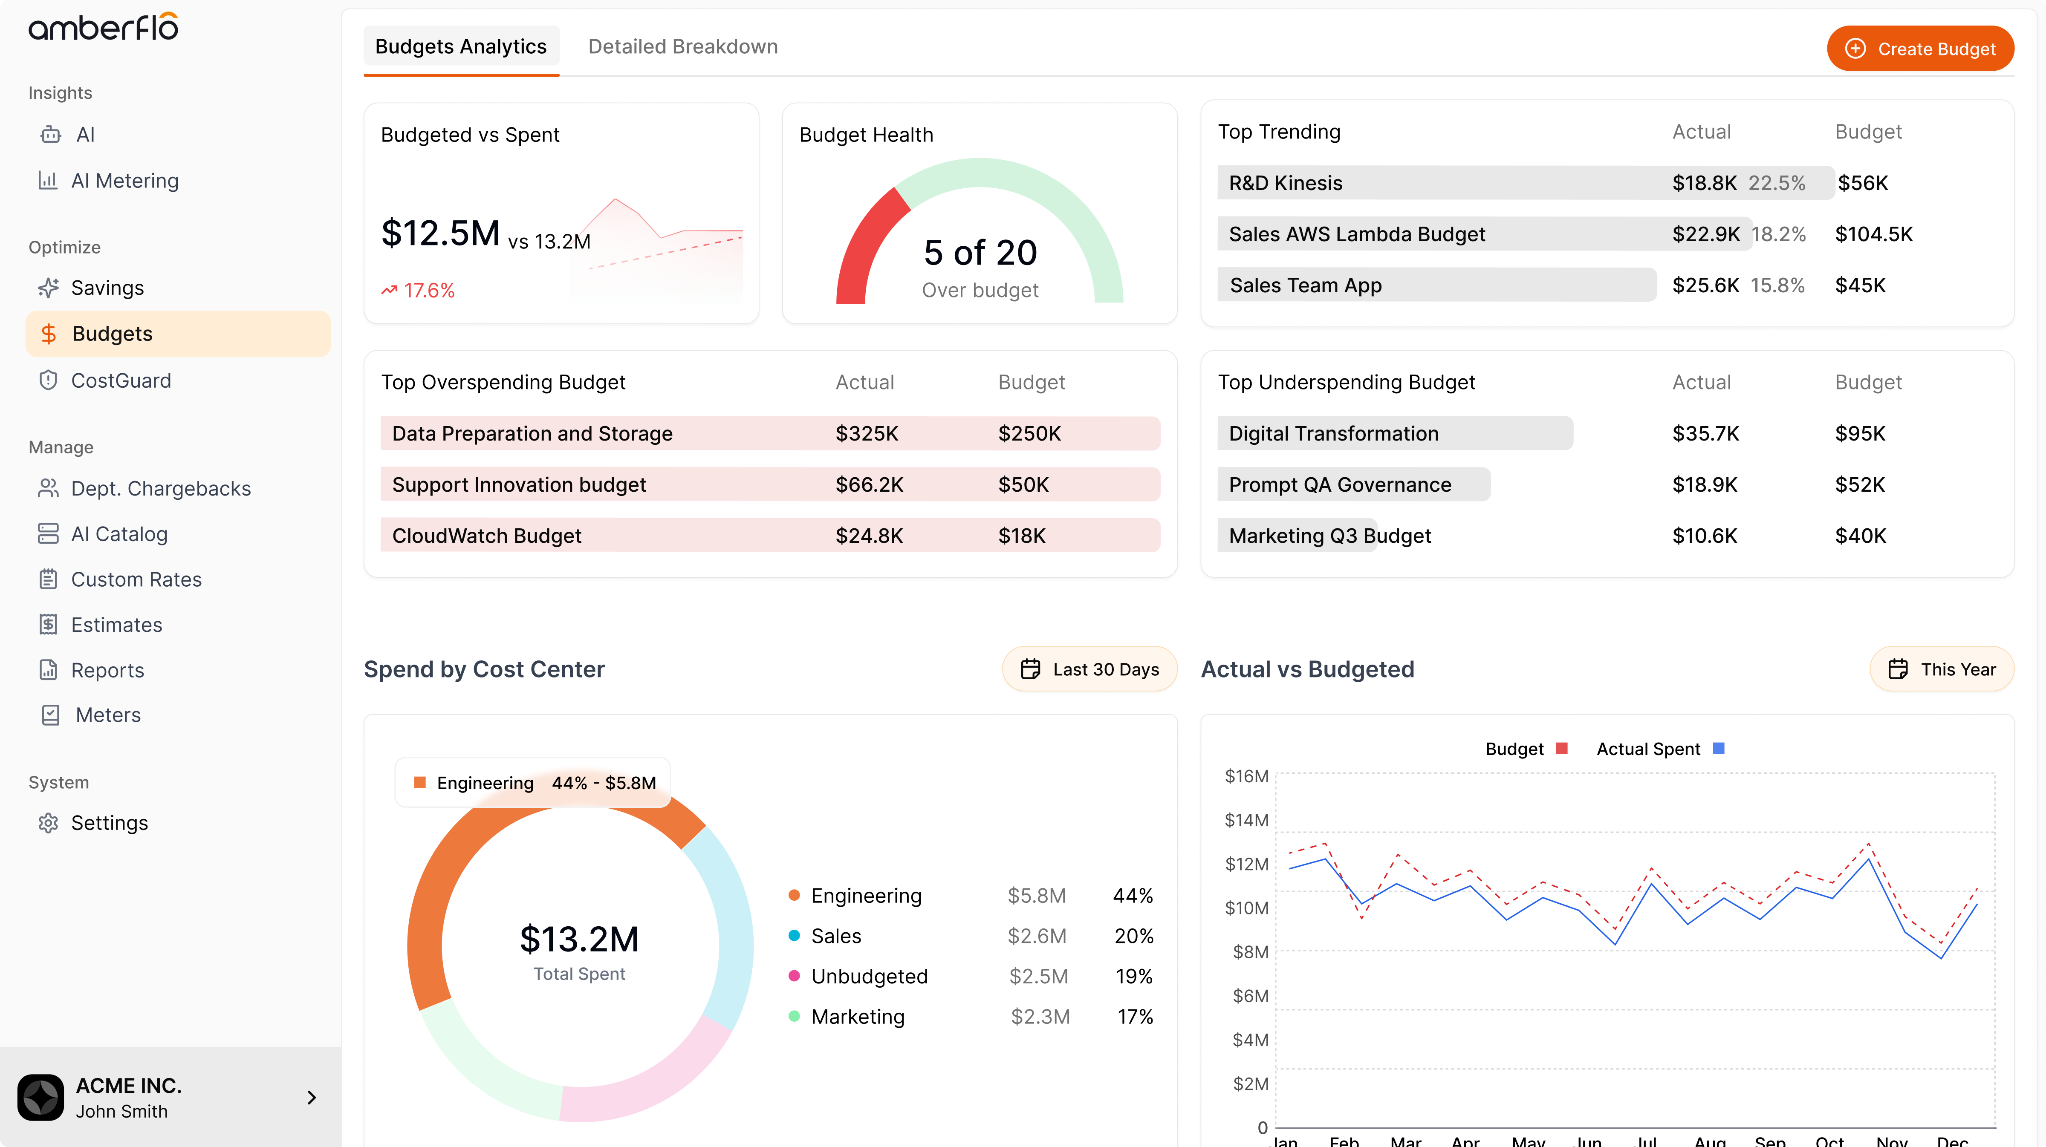
Task: Select the Budgets Analytics tab
Action: pos(461,47)
